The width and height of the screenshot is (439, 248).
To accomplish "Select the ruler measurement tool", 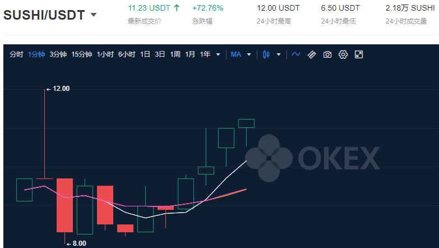I will coord(312,54).
